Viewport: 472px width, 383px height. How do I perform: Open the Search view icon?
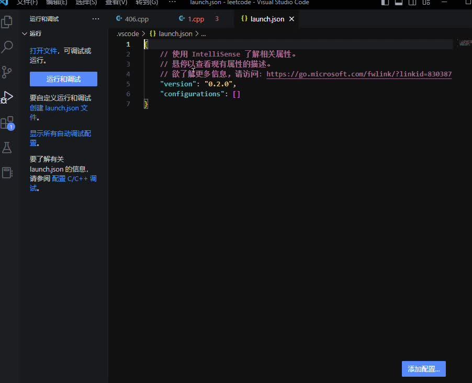[x=7, y=47]
